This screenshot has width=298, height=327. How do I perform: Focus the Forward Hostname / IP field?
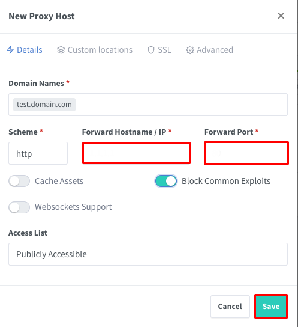pos(137,153)
